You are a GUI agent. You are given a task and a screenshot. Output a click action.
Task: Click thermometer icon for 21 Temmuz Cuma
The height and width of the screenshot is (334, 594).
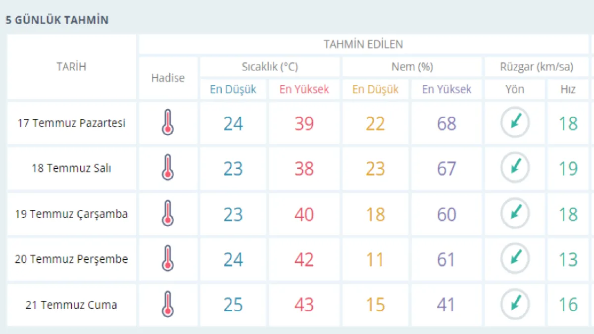coord(168,304)
